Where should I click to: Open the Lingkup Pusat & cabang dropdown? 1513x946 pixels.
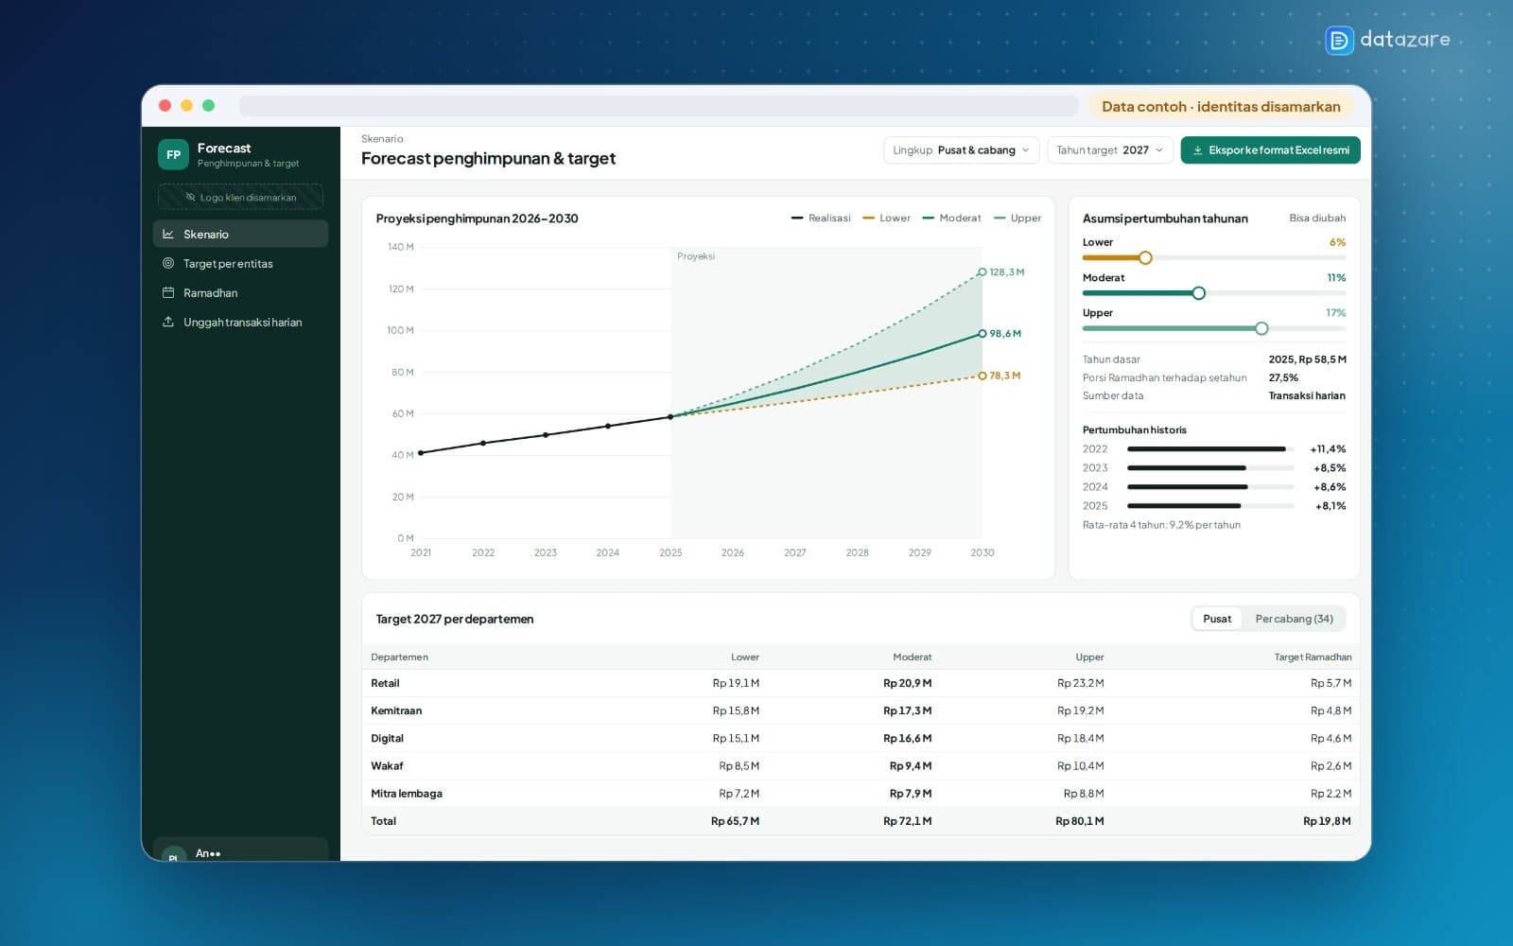click(962, 150)
